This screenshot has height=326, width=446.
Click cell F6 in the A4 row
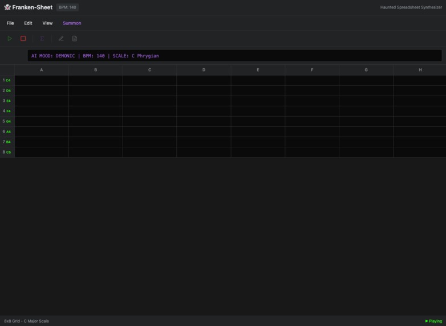(312, 131)
